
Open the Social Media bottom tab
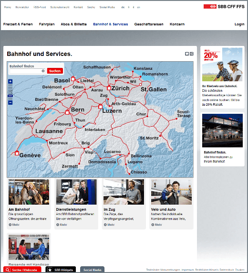pos(92,270)
